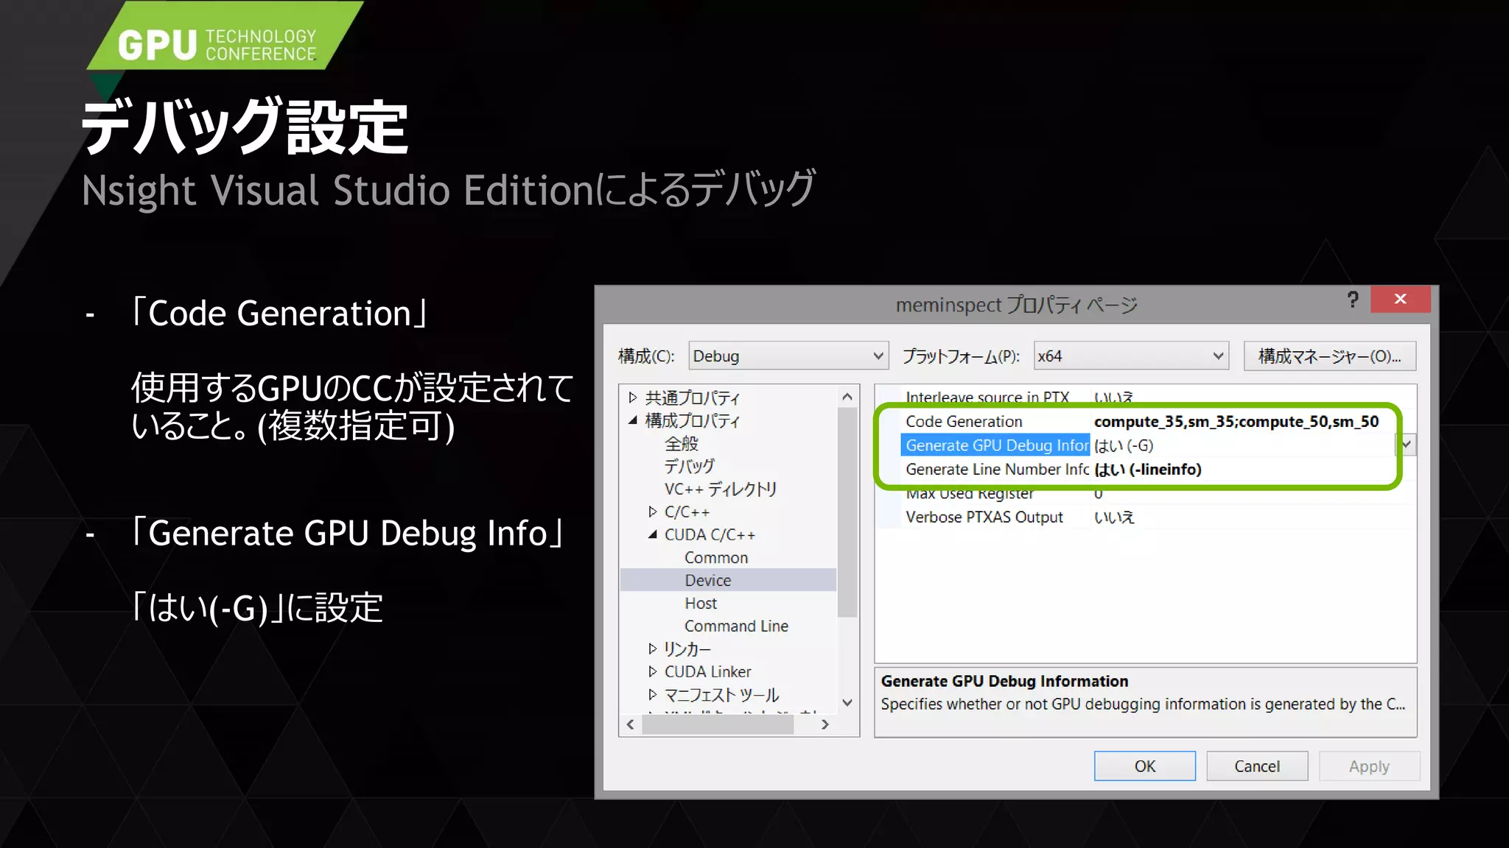This screenshot has height=848, width=1509.
Task: Click the はい (-G) value field
Action: point(1242,445)
